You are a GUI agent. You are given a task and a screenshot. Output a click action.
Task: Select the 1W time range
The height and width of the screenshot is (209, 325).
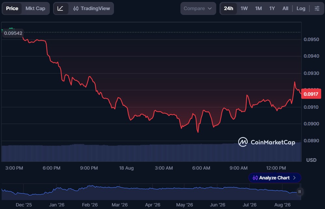[244, 8]
